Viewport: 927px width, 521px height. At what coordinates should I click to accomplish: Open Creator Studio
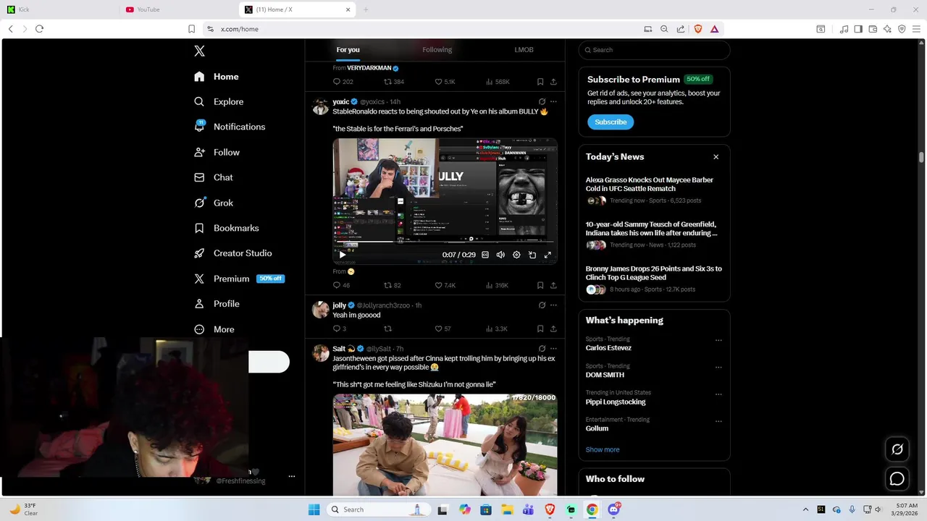pos(232,253)
